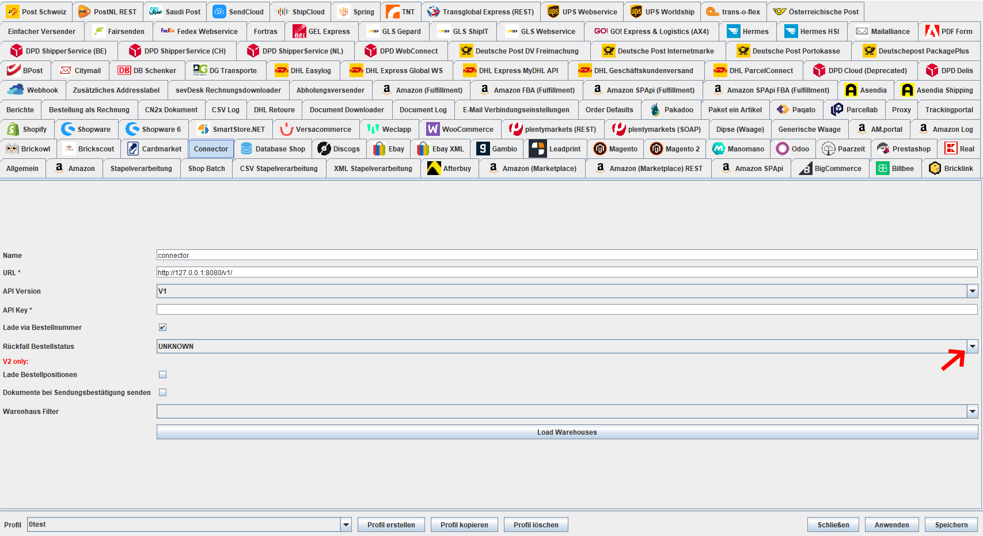Select the GEL Express tab icon

(x=299, y=31)
